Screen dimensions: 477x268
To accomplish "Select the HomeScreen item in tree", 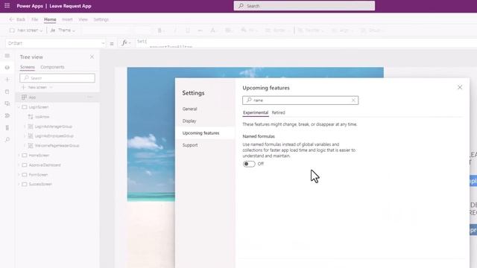I will tap(39, 156).
